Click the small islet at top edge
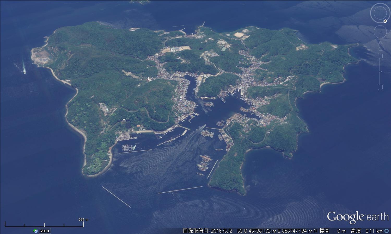 point(140,2)
